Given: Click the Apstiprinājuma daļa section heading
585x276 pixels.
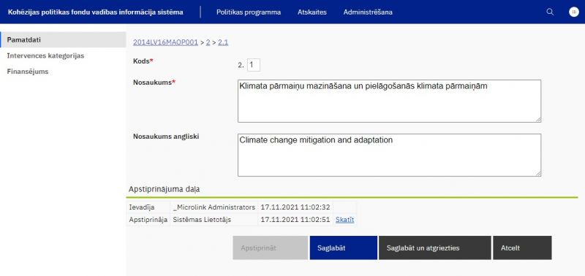Looking at the screenshot, I should point(164,189).
